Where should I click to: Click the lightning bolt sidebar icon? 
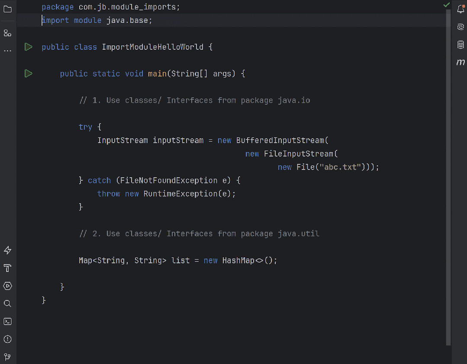click(x=7, y=250)
